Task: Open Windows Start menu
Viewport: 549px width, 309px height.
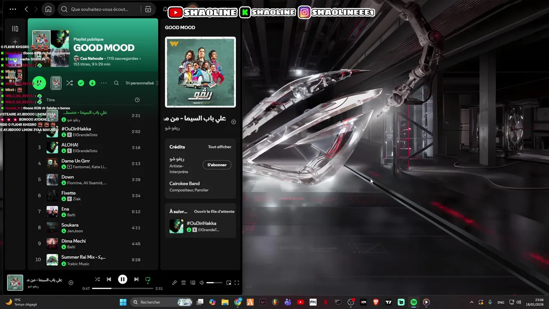Action: (x=123, y=302)
